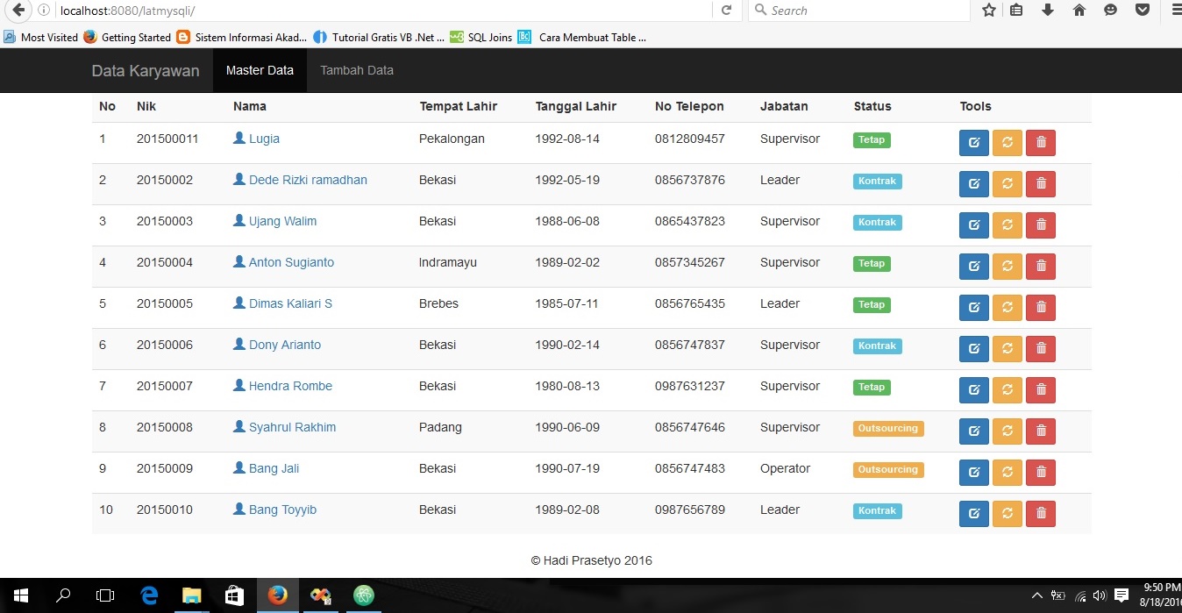Screen dimensions: 1182x613
Task: Switch to the Master Data tab
Action: click(260, 69)
